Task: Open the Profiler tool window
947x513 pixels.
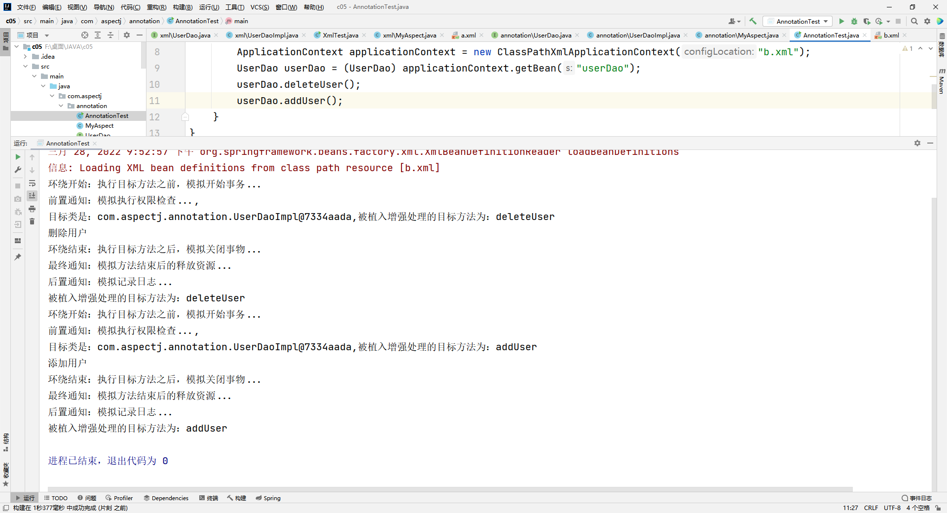Action: (119, 498)
